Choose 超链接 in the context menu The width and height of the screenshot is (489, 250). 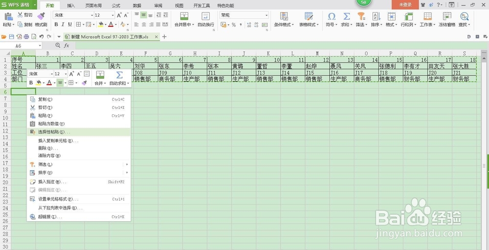point(79,217)
